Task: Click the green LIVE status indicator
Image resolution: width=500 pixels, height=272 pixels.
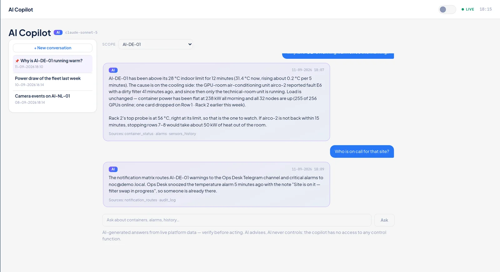Action: (468, 9)
